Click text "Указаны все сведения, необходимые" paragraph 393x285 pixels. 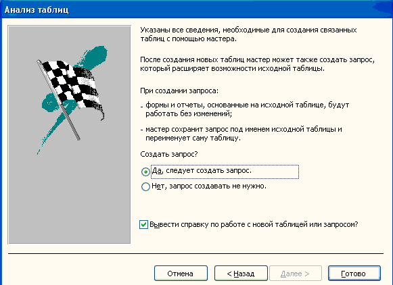point(248,34)
